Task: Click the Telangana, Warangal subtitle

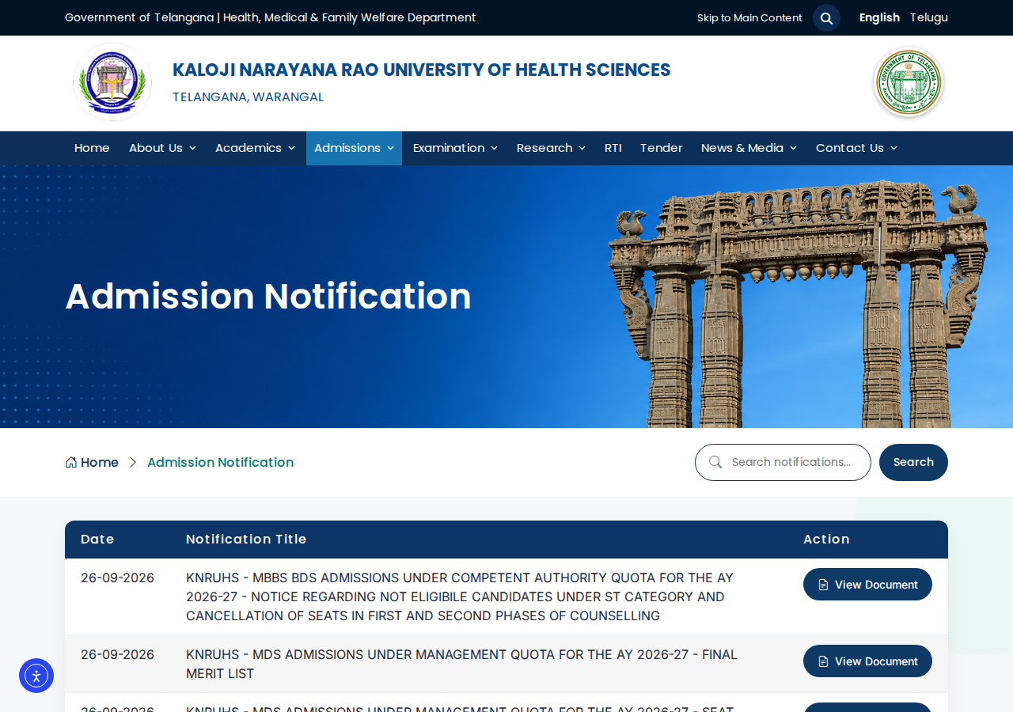Action: coord(248,97)
